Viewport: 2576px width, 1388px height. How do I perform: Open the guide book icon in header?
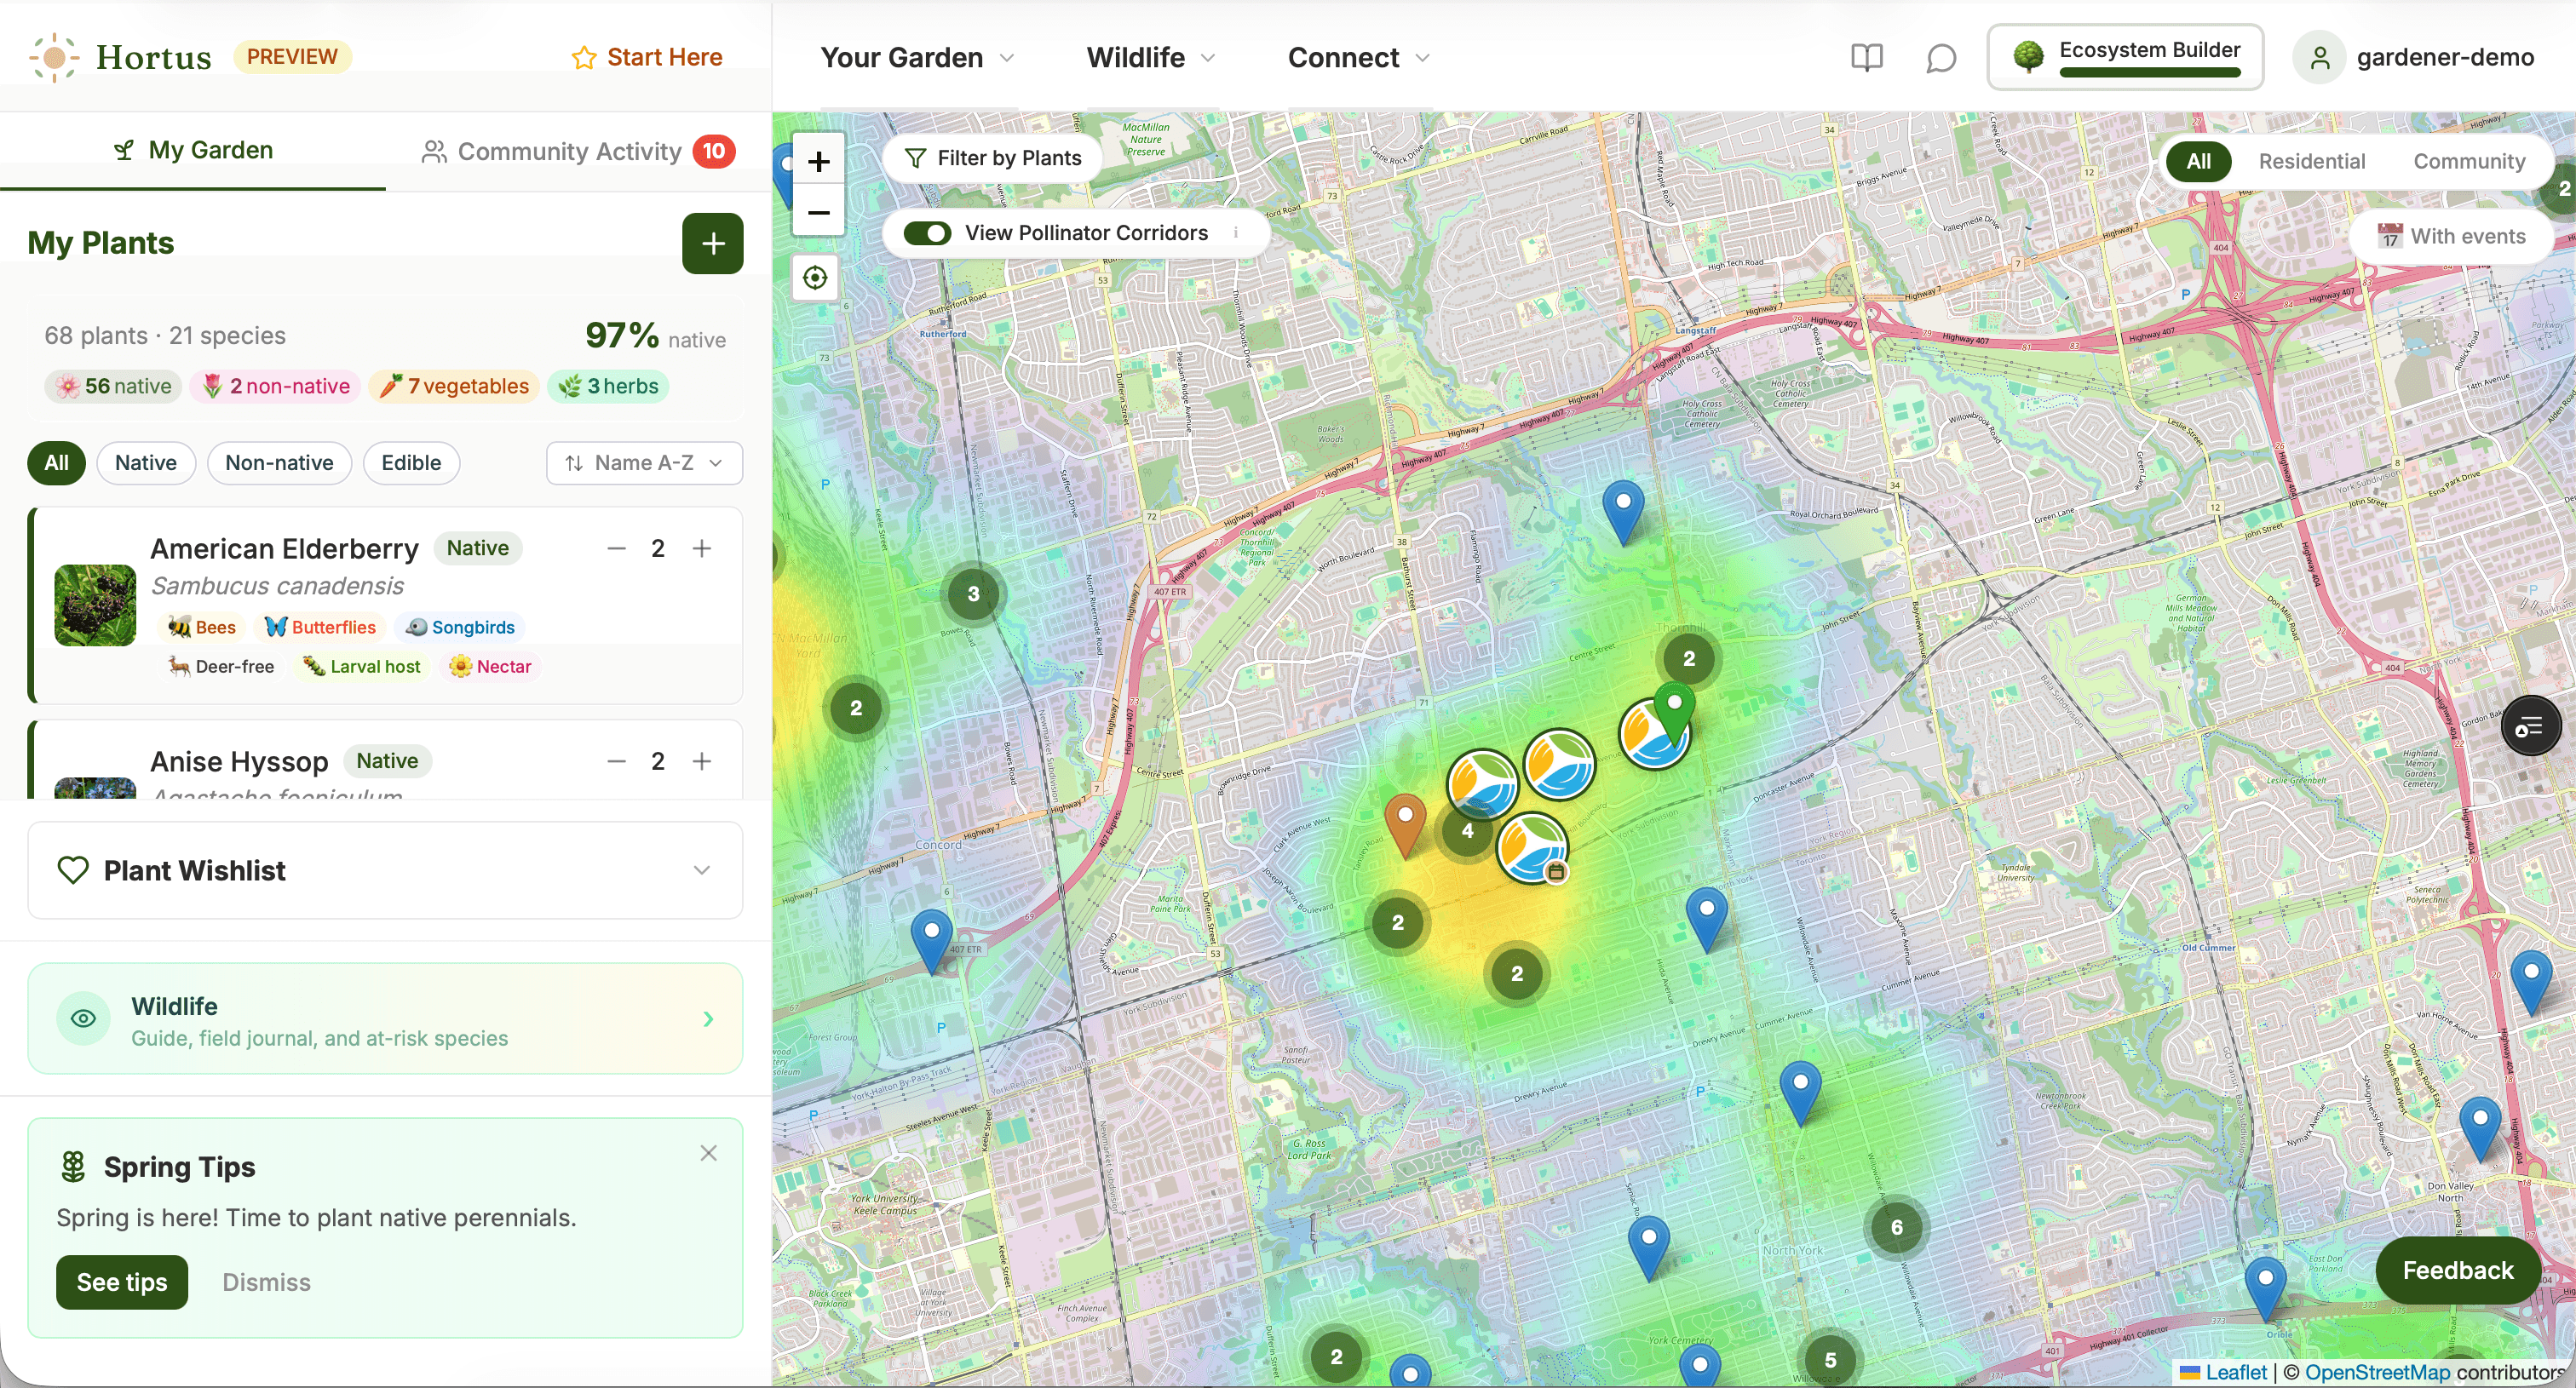(1866, 58)
